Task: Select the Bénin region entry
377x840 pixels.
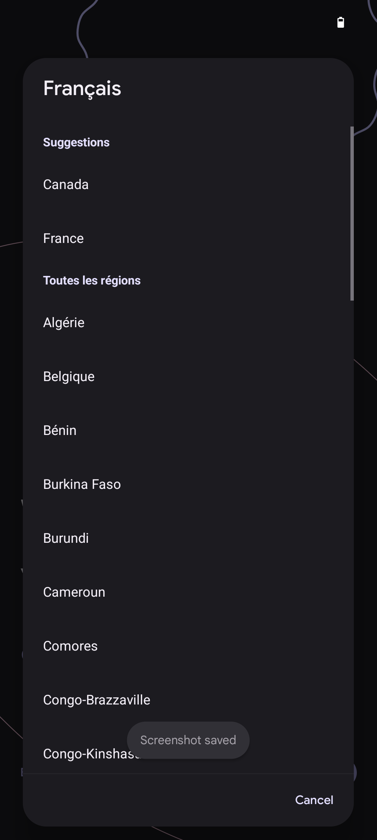Action: click(60, 430)
